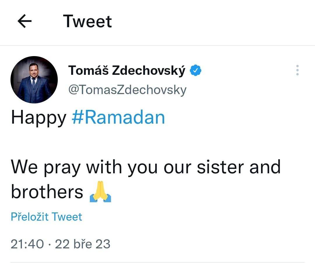Click the blue verified badge
The image size is (315, 263).
(x=196, y=70)
